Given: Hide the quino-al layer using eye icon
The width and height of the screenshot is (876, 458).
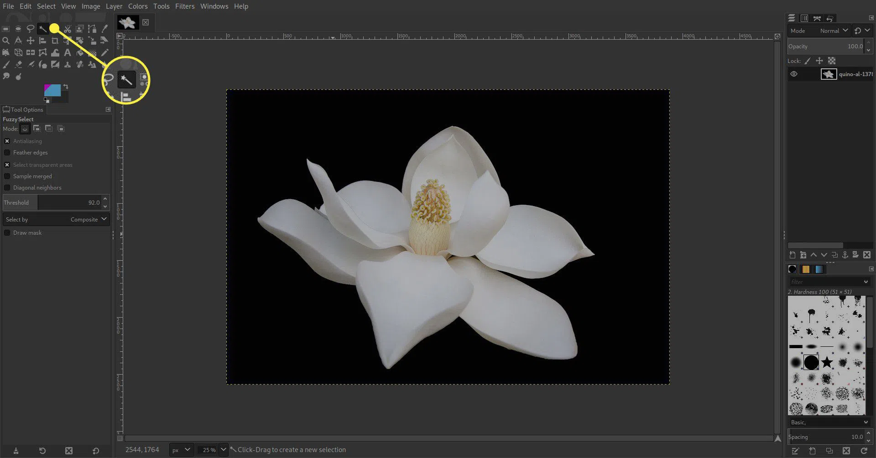Looking at the screenshot, I should tap(794, 74).
